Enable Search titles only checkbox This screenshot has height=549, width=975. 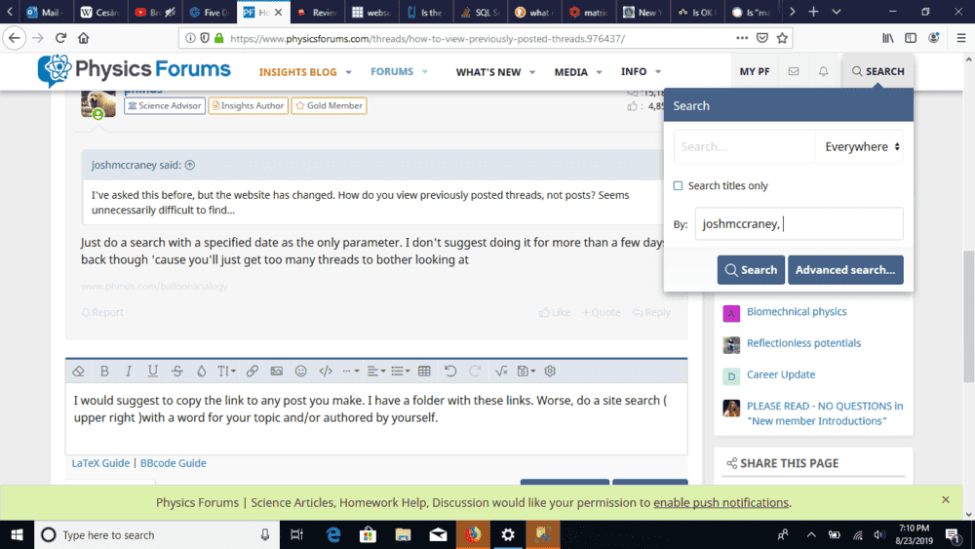click(679, 186)
